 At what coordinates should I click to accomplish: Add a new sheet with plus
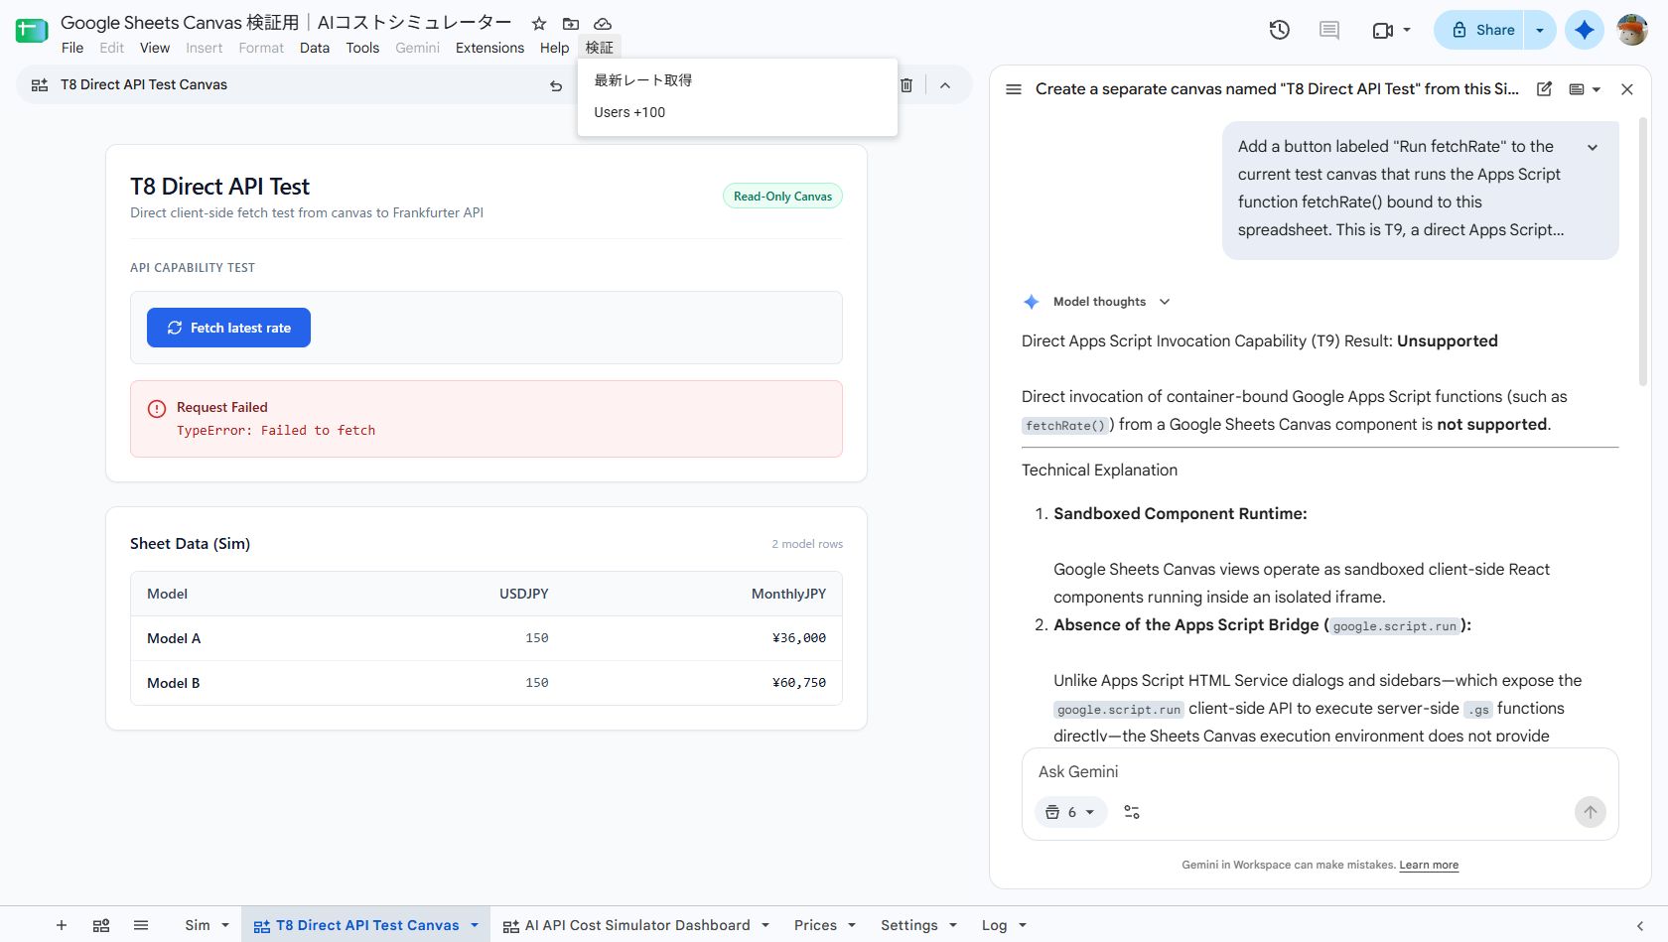[62, 925]
